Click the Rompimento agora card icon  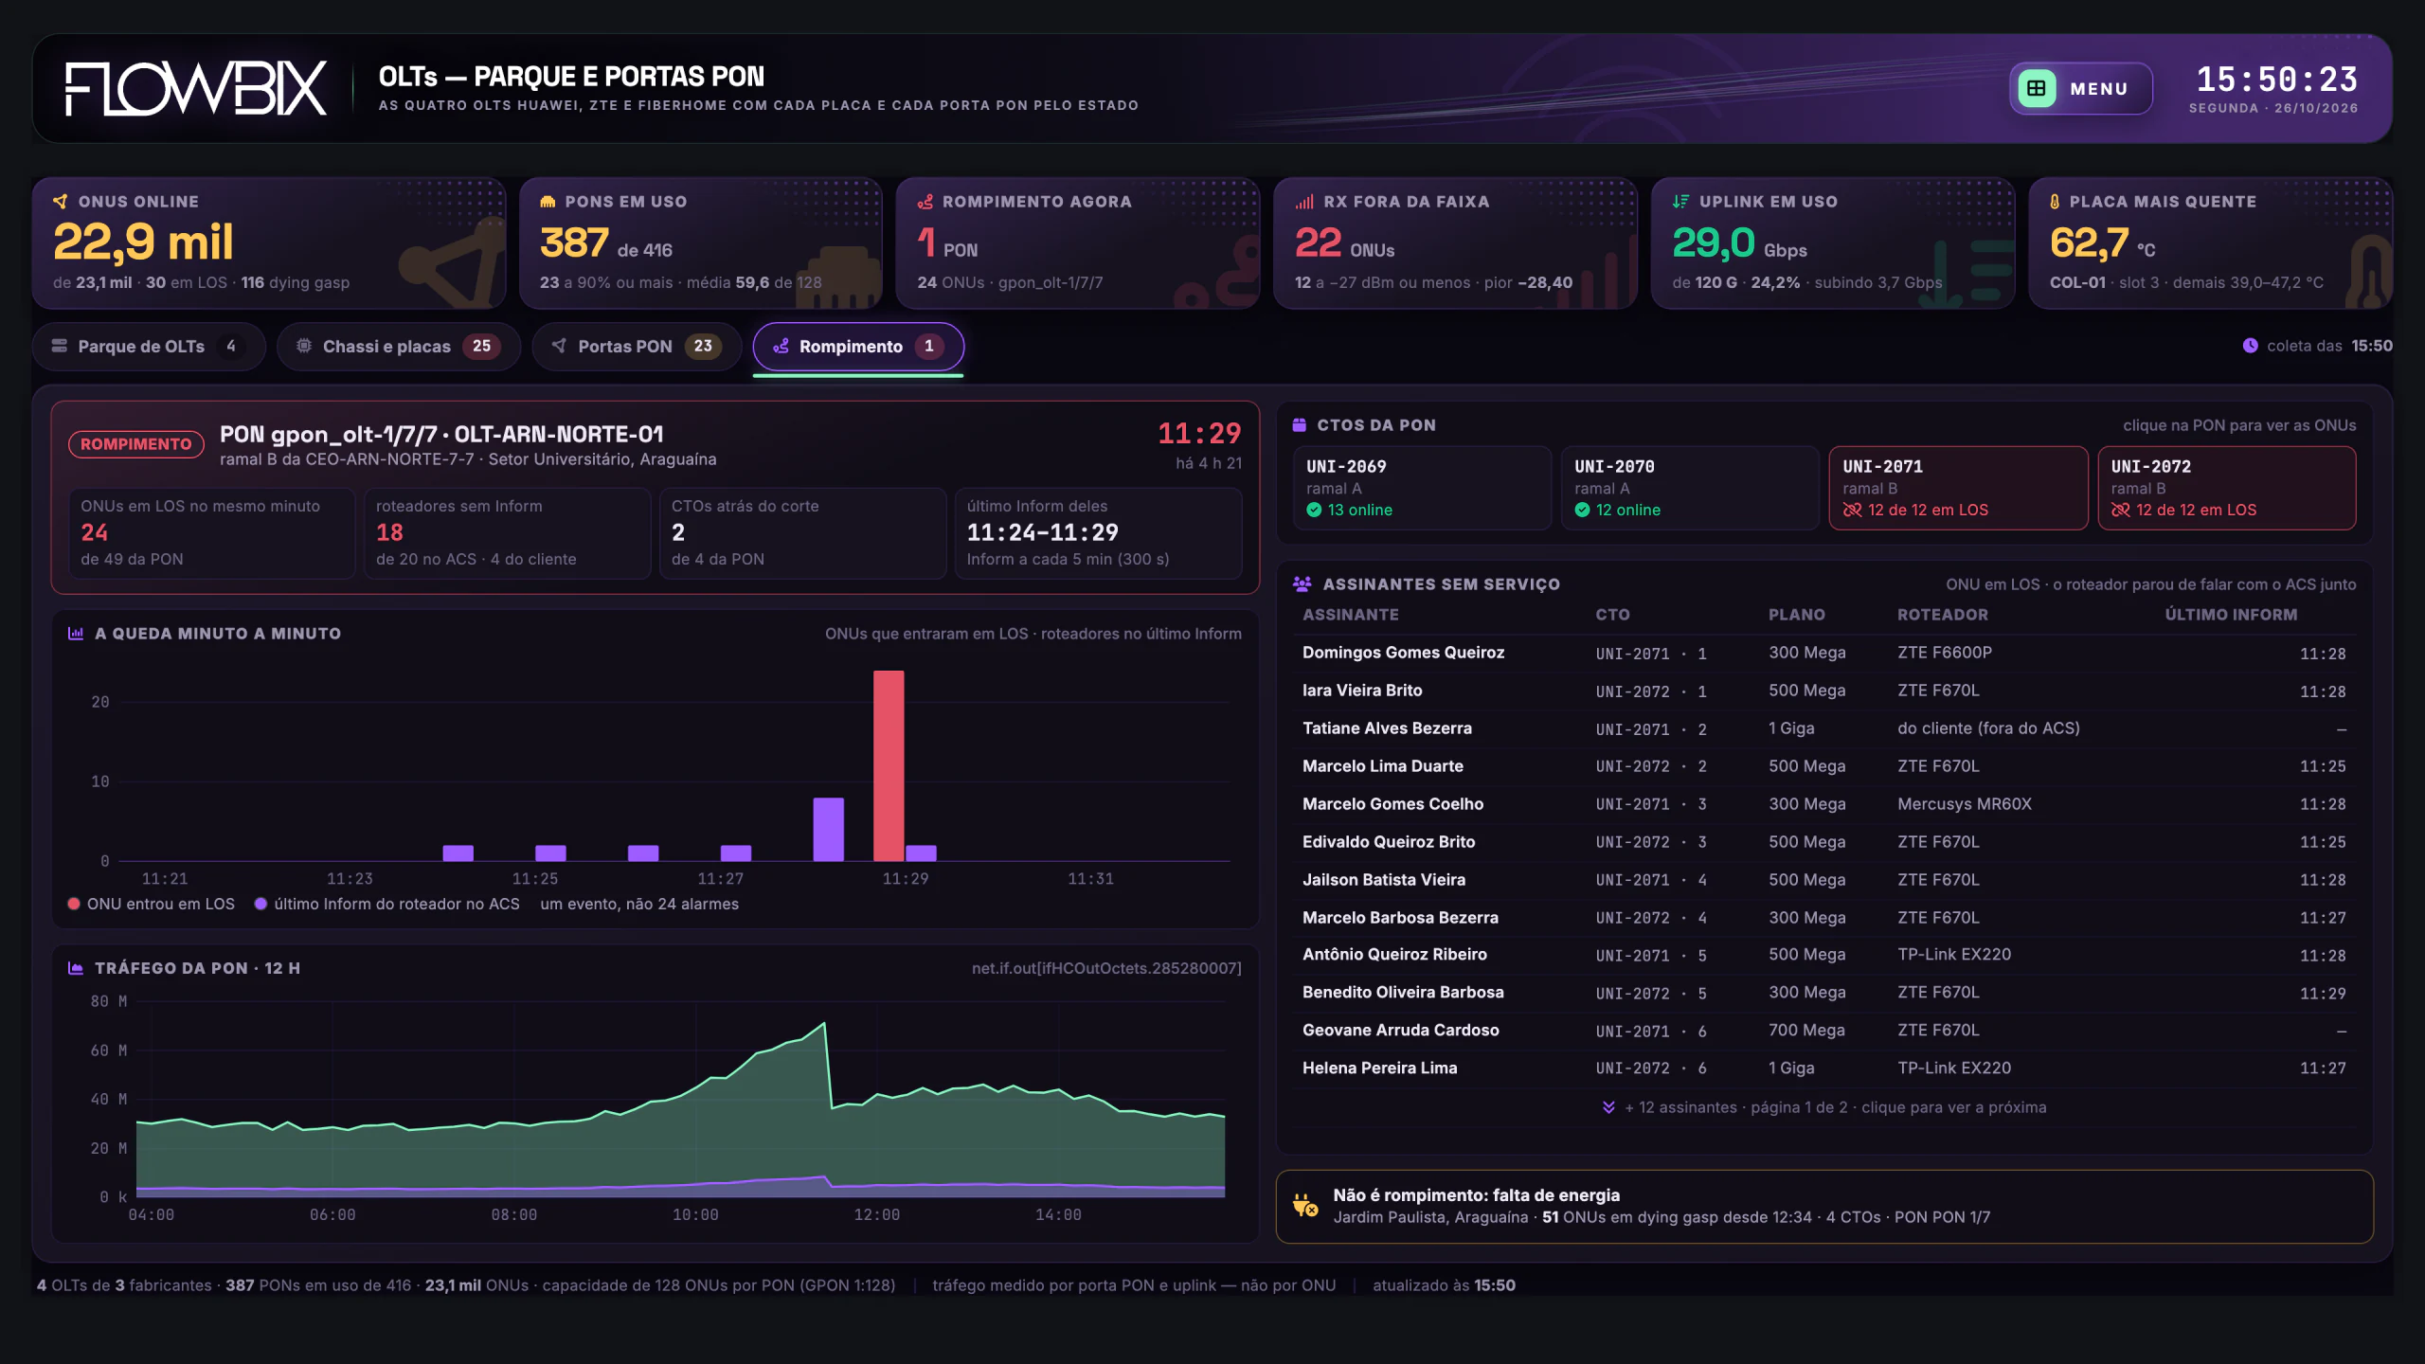point(925,202)
